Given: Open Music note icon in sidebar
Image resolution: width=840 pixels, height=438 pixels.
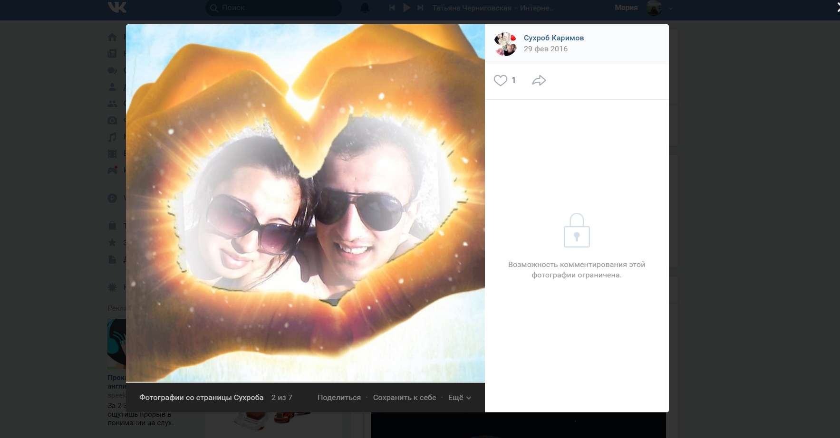Looking at the screenshot, I should 112,137.
